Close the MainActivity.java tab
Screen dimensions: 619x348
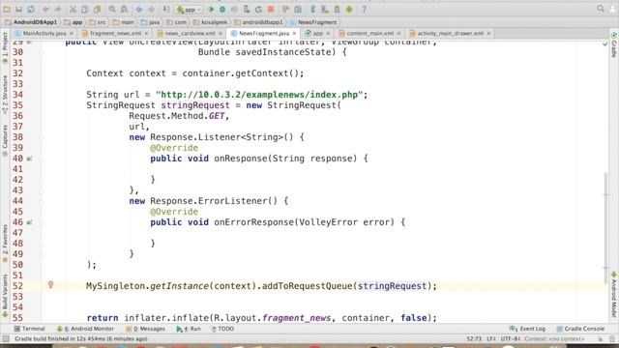pos(72,34)
